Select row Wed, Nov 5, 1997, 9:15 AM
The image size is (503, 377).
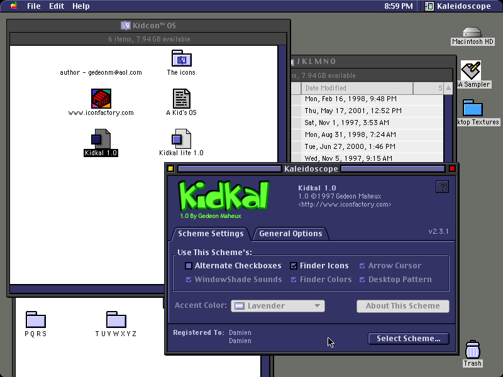click(x=367, y=158)
